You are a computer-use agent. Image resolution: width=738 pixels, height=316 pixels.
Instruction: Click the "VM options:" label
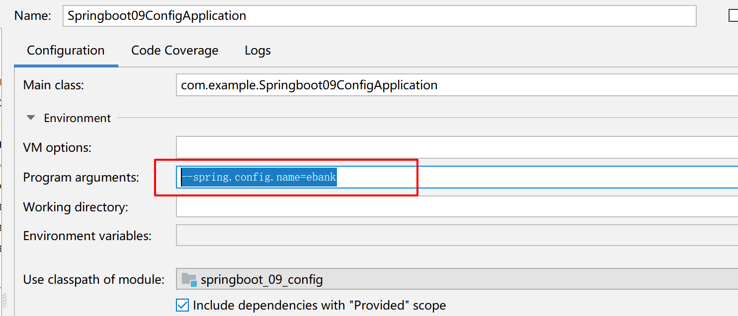(x=58, y=147)
